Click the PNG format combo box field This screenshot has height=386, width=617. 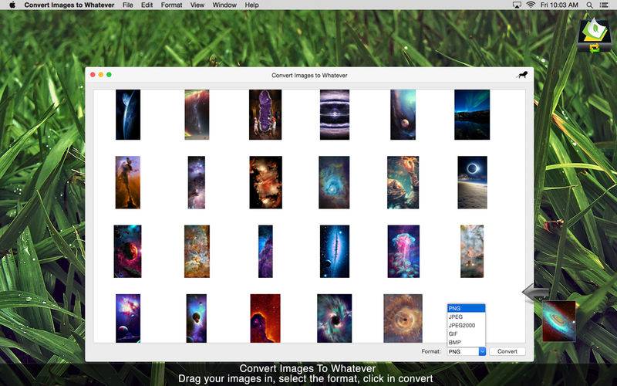click(x=464, y=351)
